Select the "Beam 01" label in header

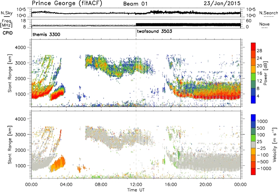(136, 4)
